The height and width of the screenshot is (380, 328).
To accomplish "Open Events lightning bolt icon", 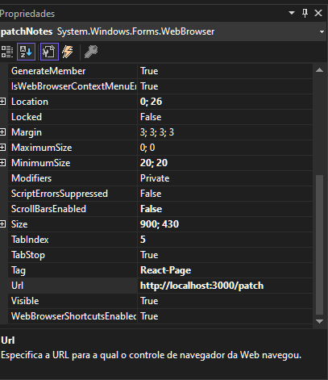I will [68, 52].
